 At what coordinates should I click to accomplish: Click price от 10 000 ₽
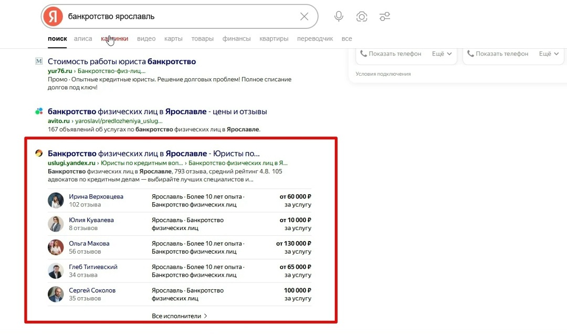click(296, 220)
